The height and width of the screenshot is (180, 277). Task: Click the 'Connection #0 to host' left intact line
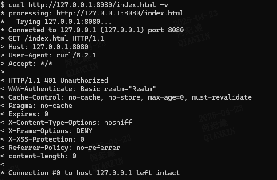pyautogui.click(x=94, y=173)
